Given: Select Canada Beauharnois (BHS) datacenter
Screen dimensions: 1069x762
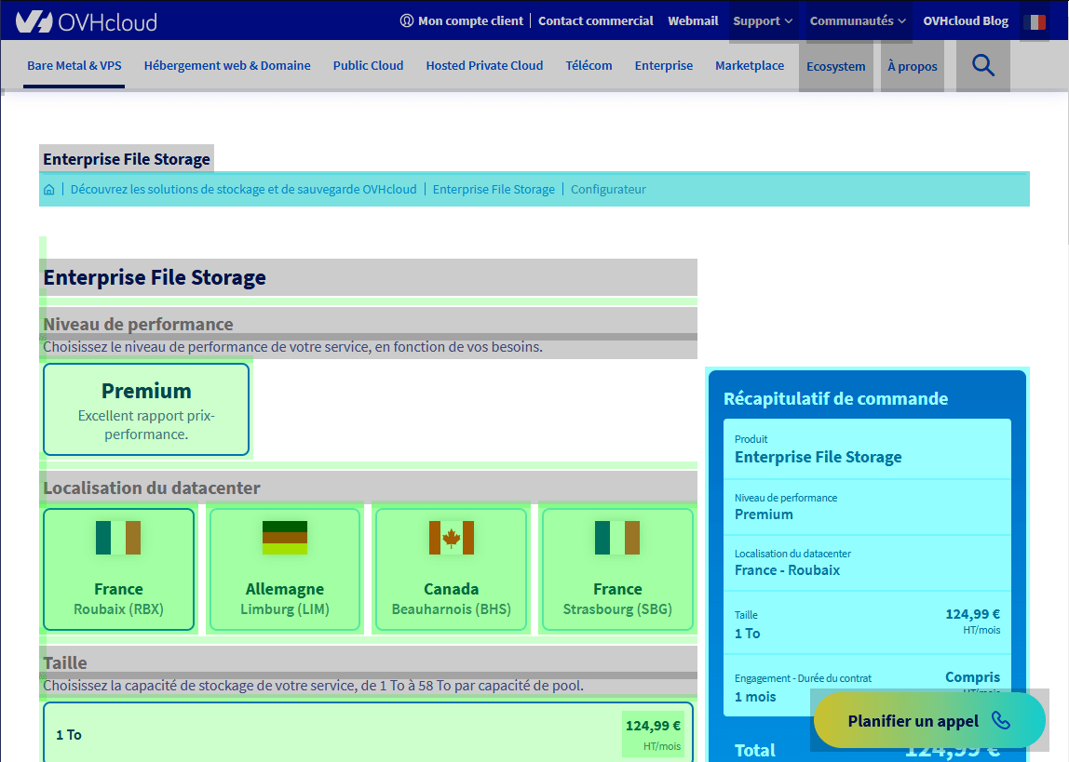Looking at the screenshot, I should point(452,569).
